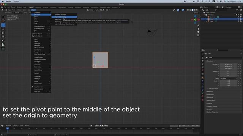The height and width of the screenshot is (136, 243).
Task: Select the Rotate tool
Action: click(3, 29)
